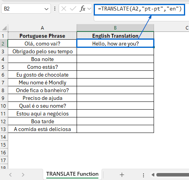Image resolution: width=189 pixels, height=180 pixels.
Task: Select cell 'Estou aqui a negócios'
Action: (42, 114)
